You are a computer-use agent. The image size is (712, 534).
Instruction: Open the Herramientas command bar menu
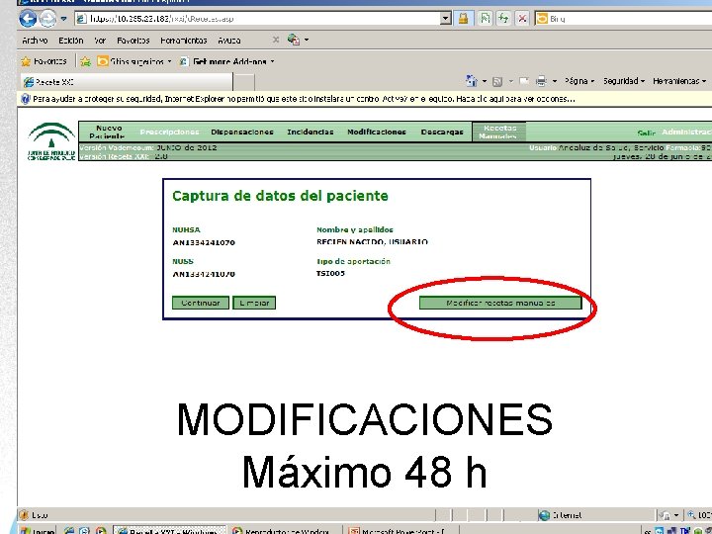click(x=679, y=81)
